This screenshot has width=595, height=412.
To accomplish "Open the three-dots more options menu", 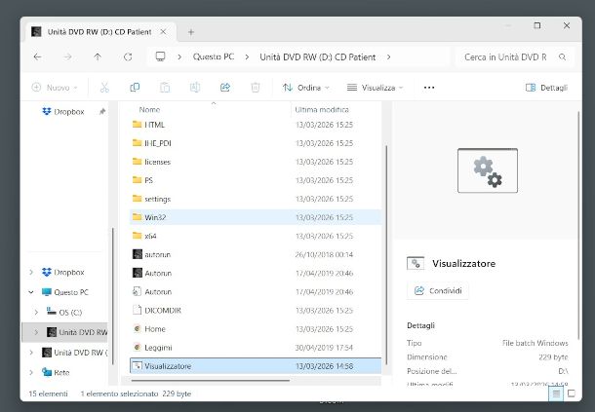I will 429,88.
